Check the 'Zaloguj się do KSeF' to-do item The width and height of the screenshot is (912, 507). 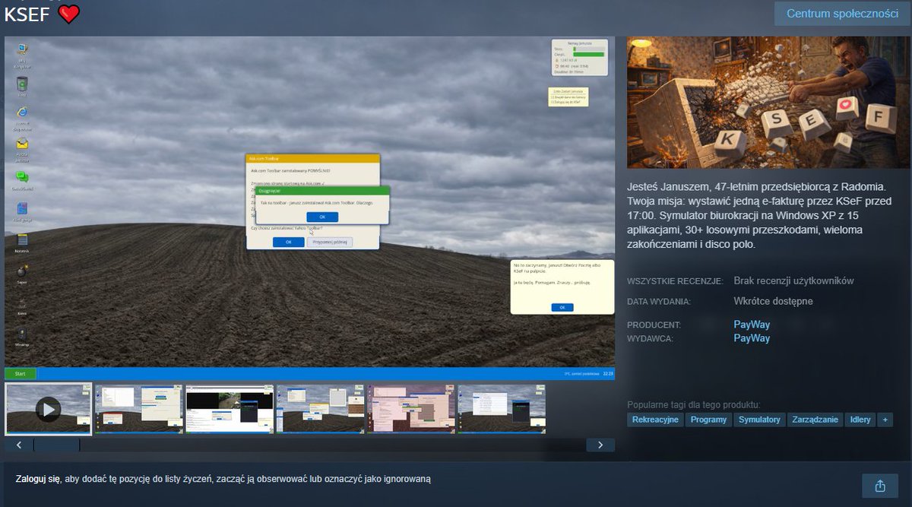pos(567,101)
